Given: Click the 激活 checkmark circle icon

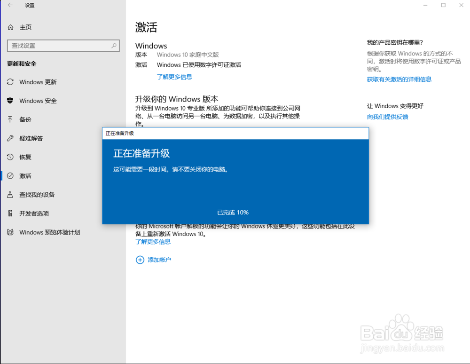Looking at the screenshot, I should pos(10,176).
